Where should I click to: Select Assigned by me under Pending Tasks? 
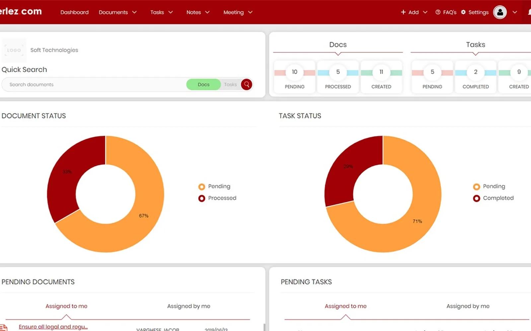[468, 306]
